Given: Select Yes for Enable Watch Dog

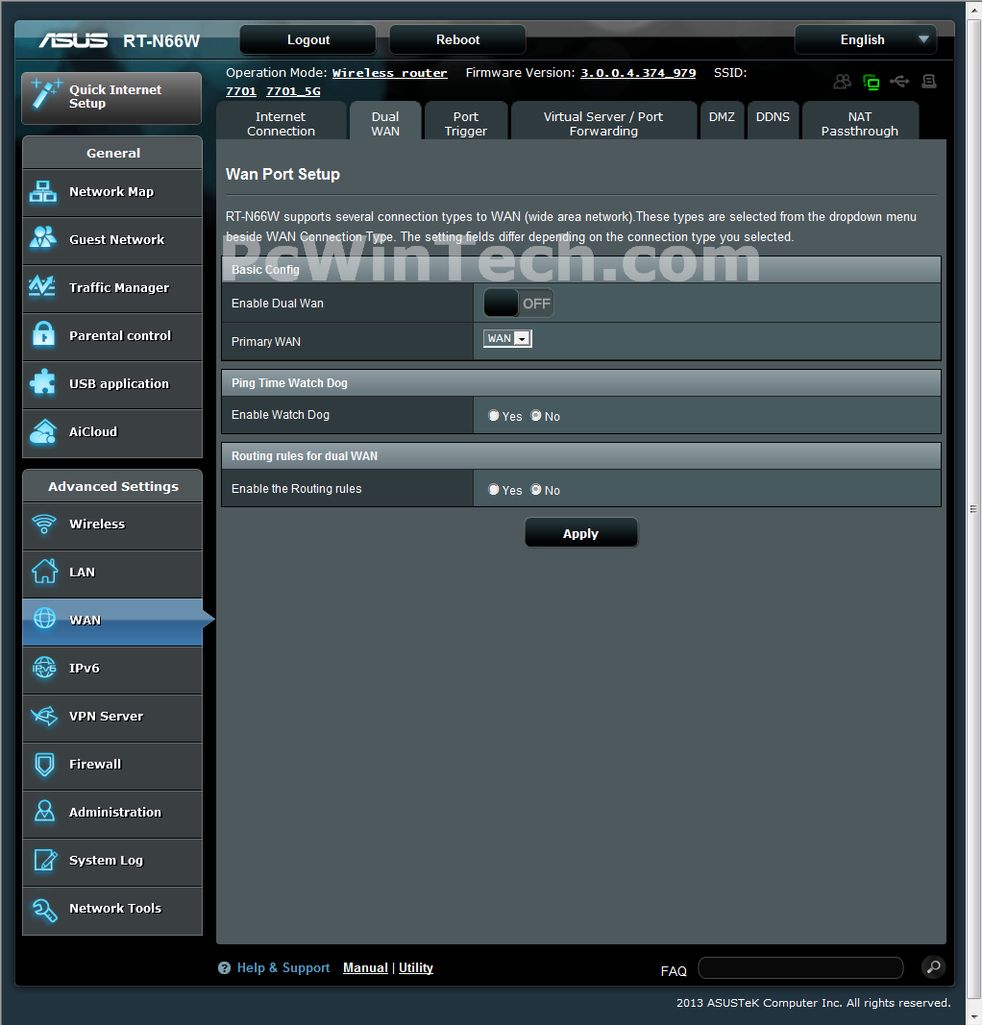Looking at the screenshot, I should (x=494, y=416).
